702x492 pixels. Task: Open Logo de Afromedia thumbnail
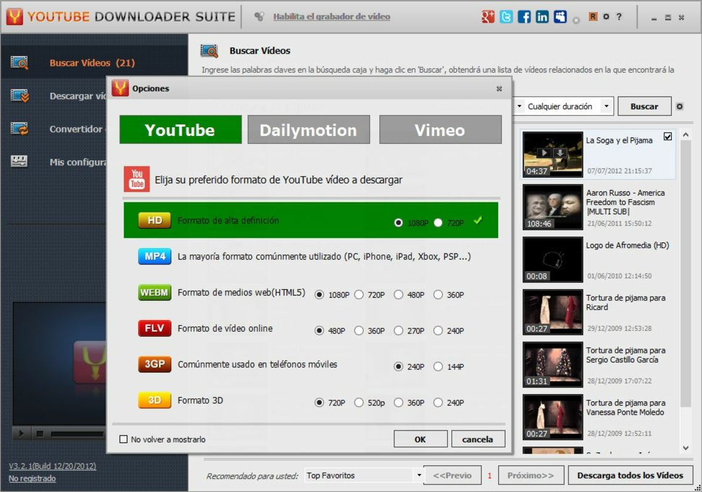tap(553, 260)
